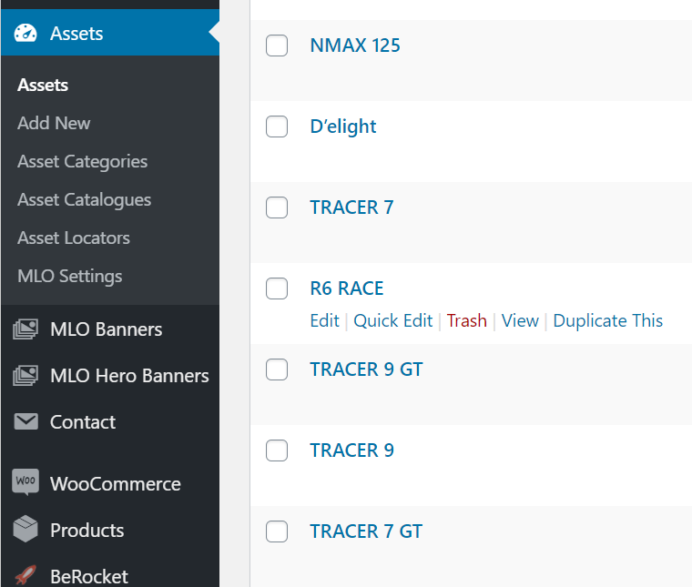Click Quick Edit under R6 RACE
Screen dimensions: 692x587
pyautogui.click(x=393, y=320)
